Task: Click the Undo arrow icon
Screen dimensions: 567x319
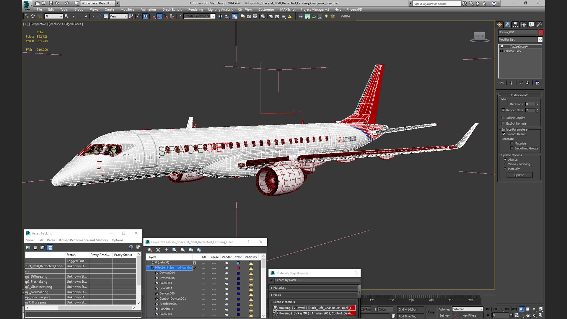Action: point(57,3)
